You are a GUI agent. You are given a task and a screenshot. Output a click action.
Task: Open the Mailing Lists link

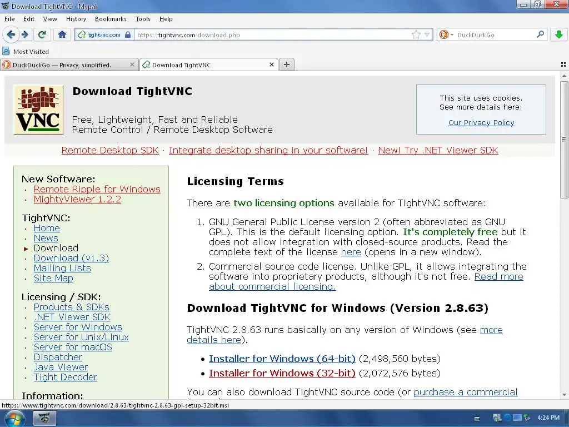pyautogui.click(x=62, y=269)
